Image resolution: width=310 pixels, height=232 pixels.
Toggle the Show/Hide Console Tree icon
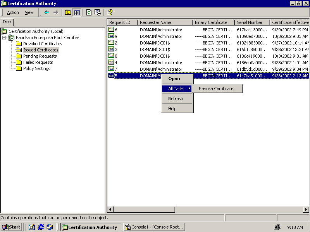point(77,12)
